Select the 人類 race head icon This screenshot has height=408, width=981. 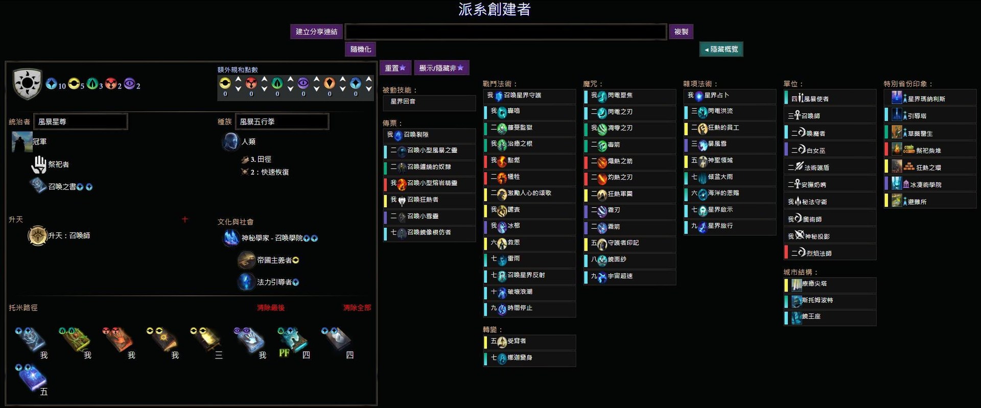pos(230,141)
